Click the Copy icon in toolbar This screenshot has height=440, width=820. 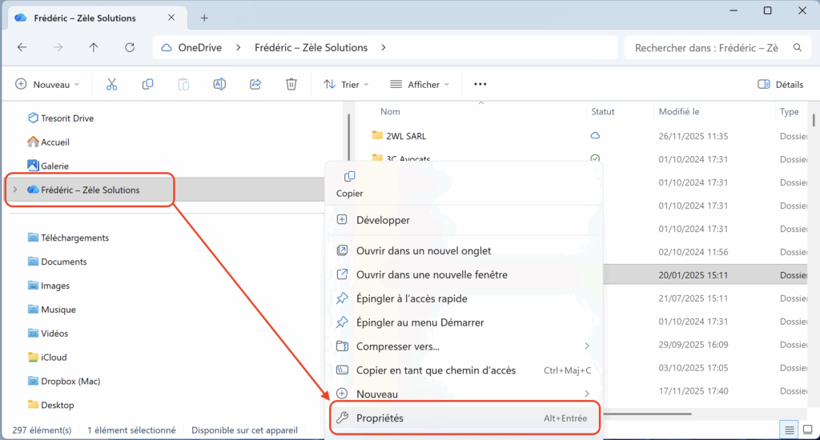[147, 84]
